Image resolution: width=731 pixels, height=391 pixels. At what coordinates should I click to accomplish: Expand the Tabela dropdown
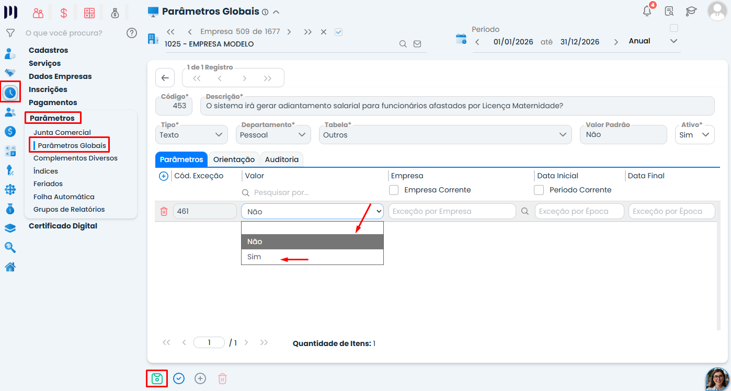tap(446, 135)
